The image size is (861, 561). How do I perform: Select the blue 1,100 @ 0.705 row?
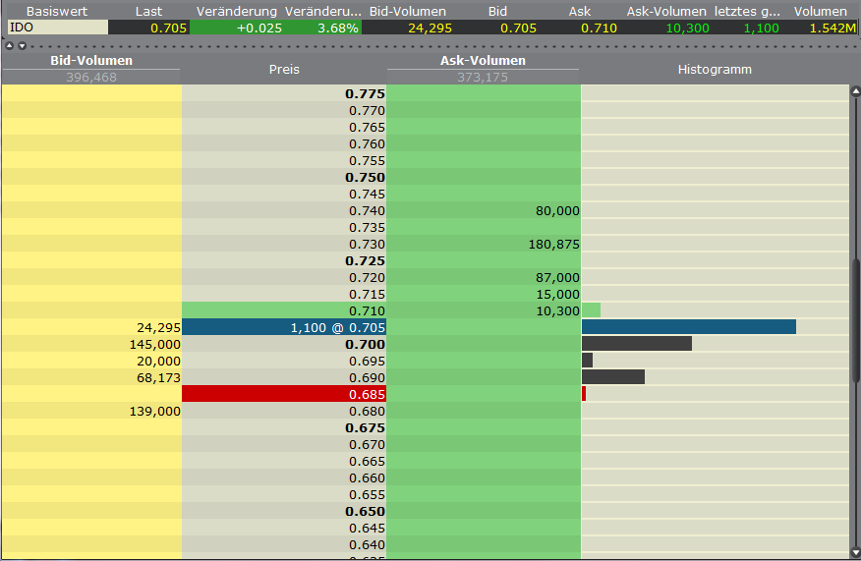(284, 327)
